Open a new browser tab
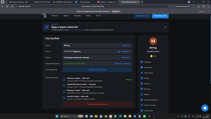Viewport: 211px width, 119px height. 142,2
